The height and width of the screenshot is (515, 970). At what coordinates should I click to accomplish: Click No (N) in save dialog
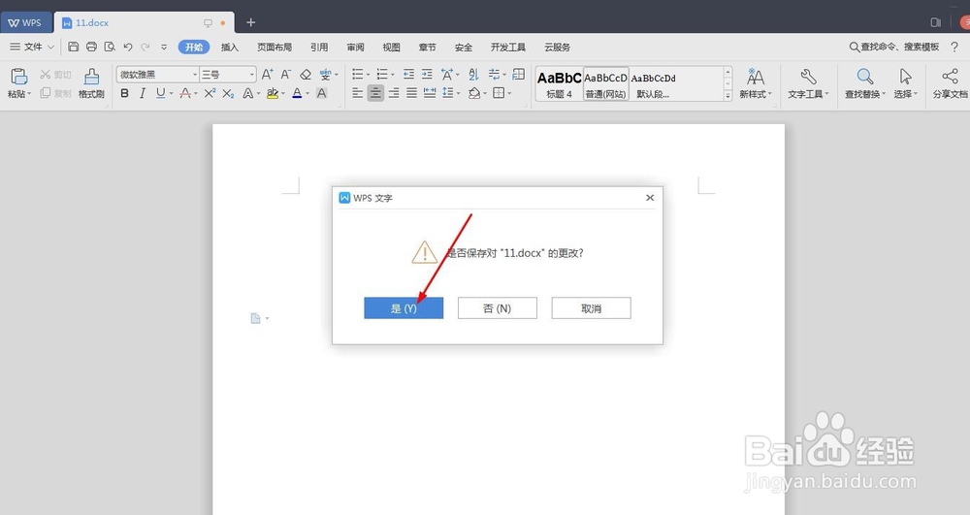498,307
